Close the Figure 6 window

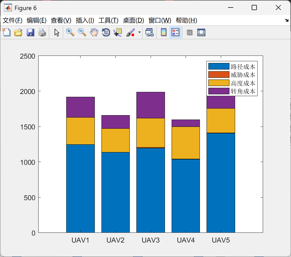[x=278, y=7]
